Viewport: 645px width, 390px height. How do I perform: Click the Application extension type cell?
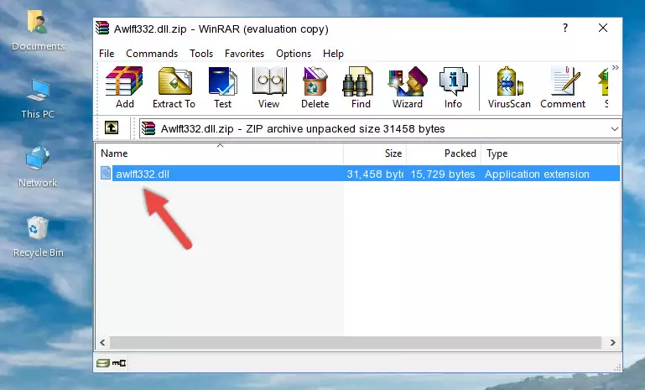(537, 174)
